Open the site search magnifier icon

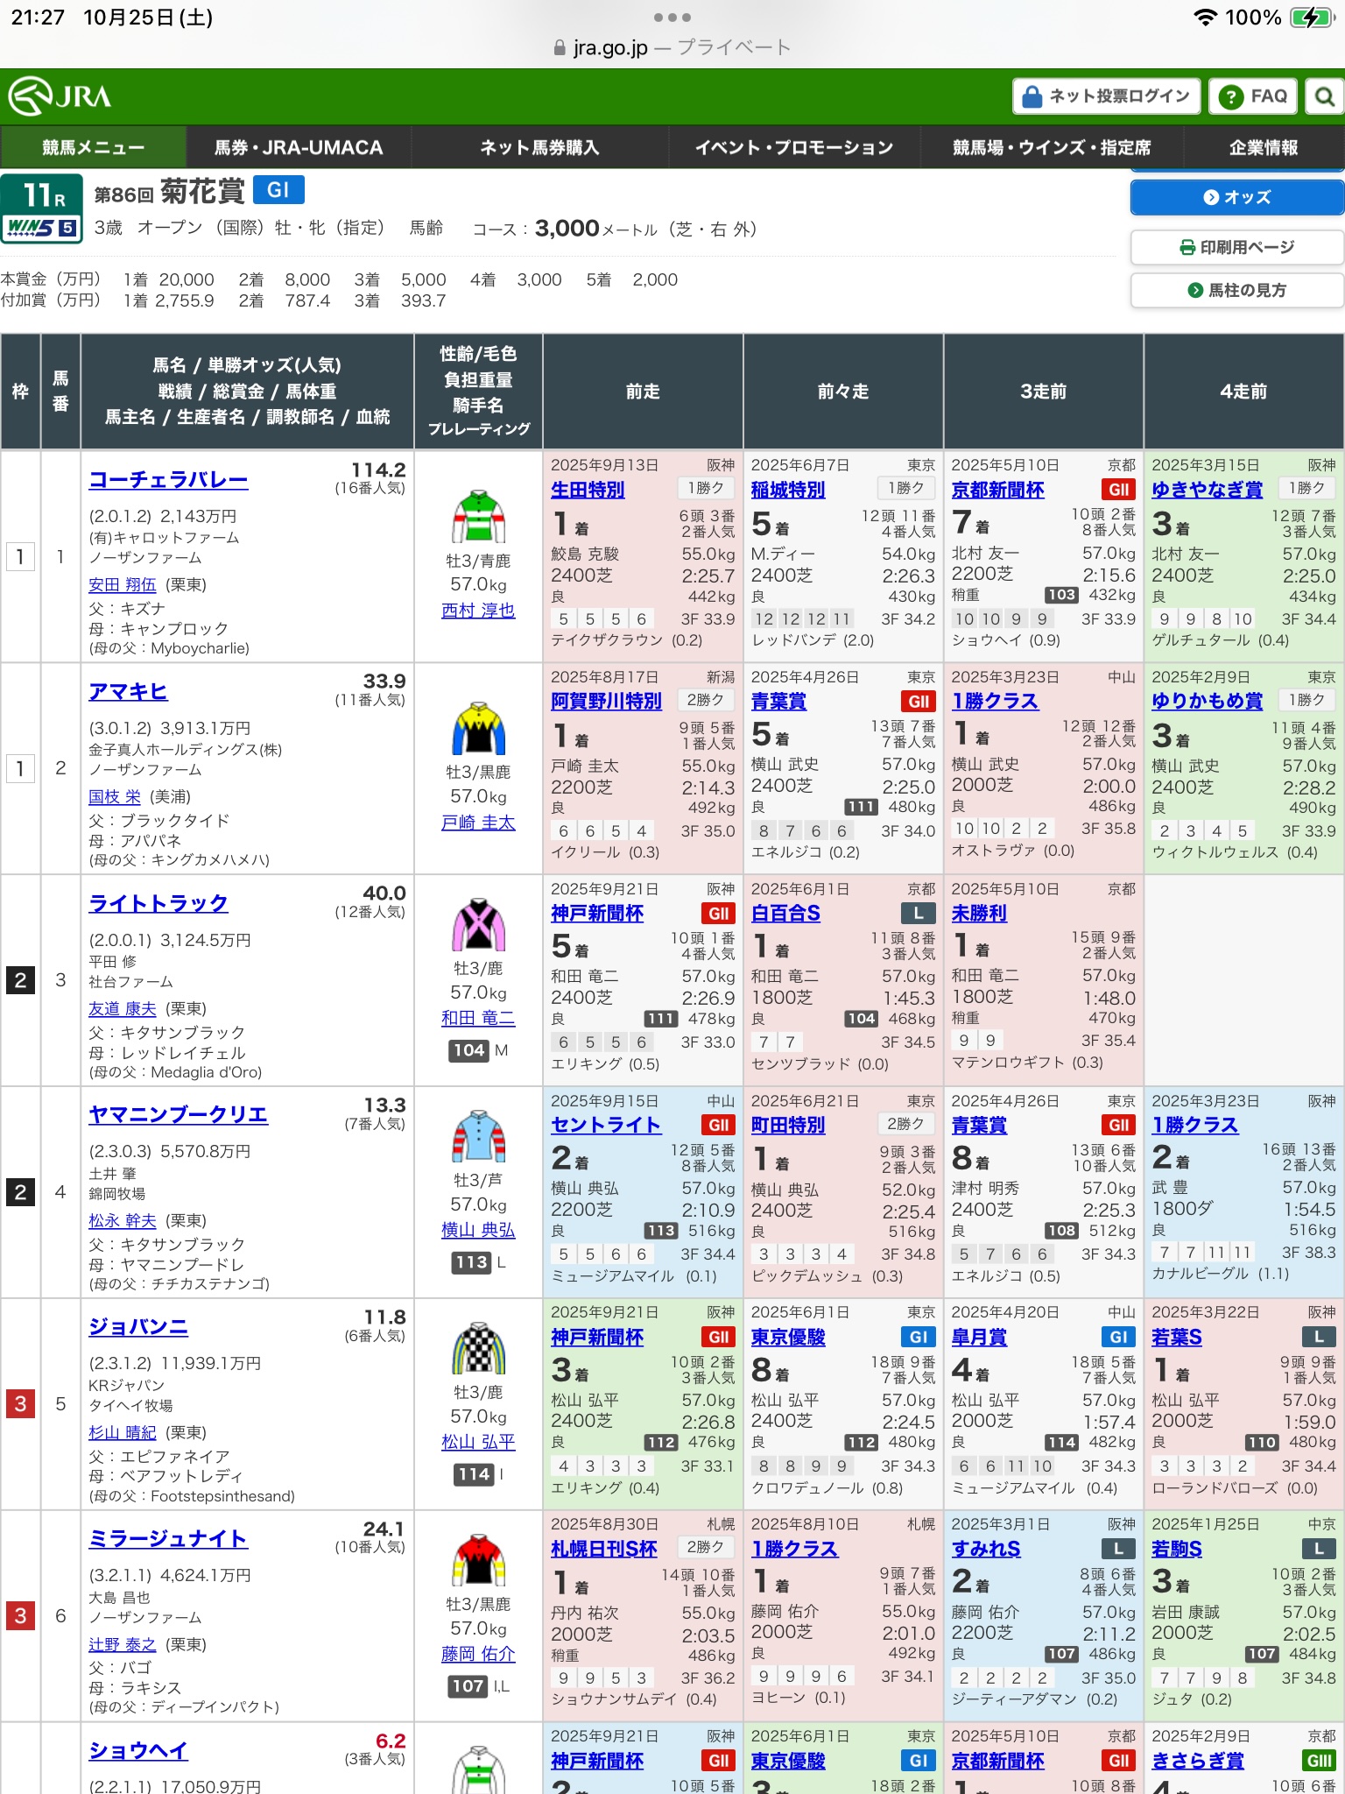pyautogui.click(x=1324, y=96)
